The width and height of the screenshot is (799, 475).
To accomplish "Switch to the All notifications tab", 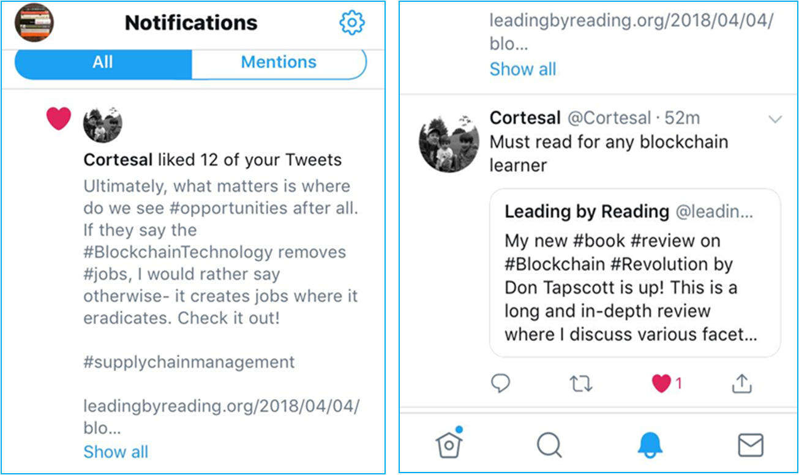I will (x=103, y=62).
